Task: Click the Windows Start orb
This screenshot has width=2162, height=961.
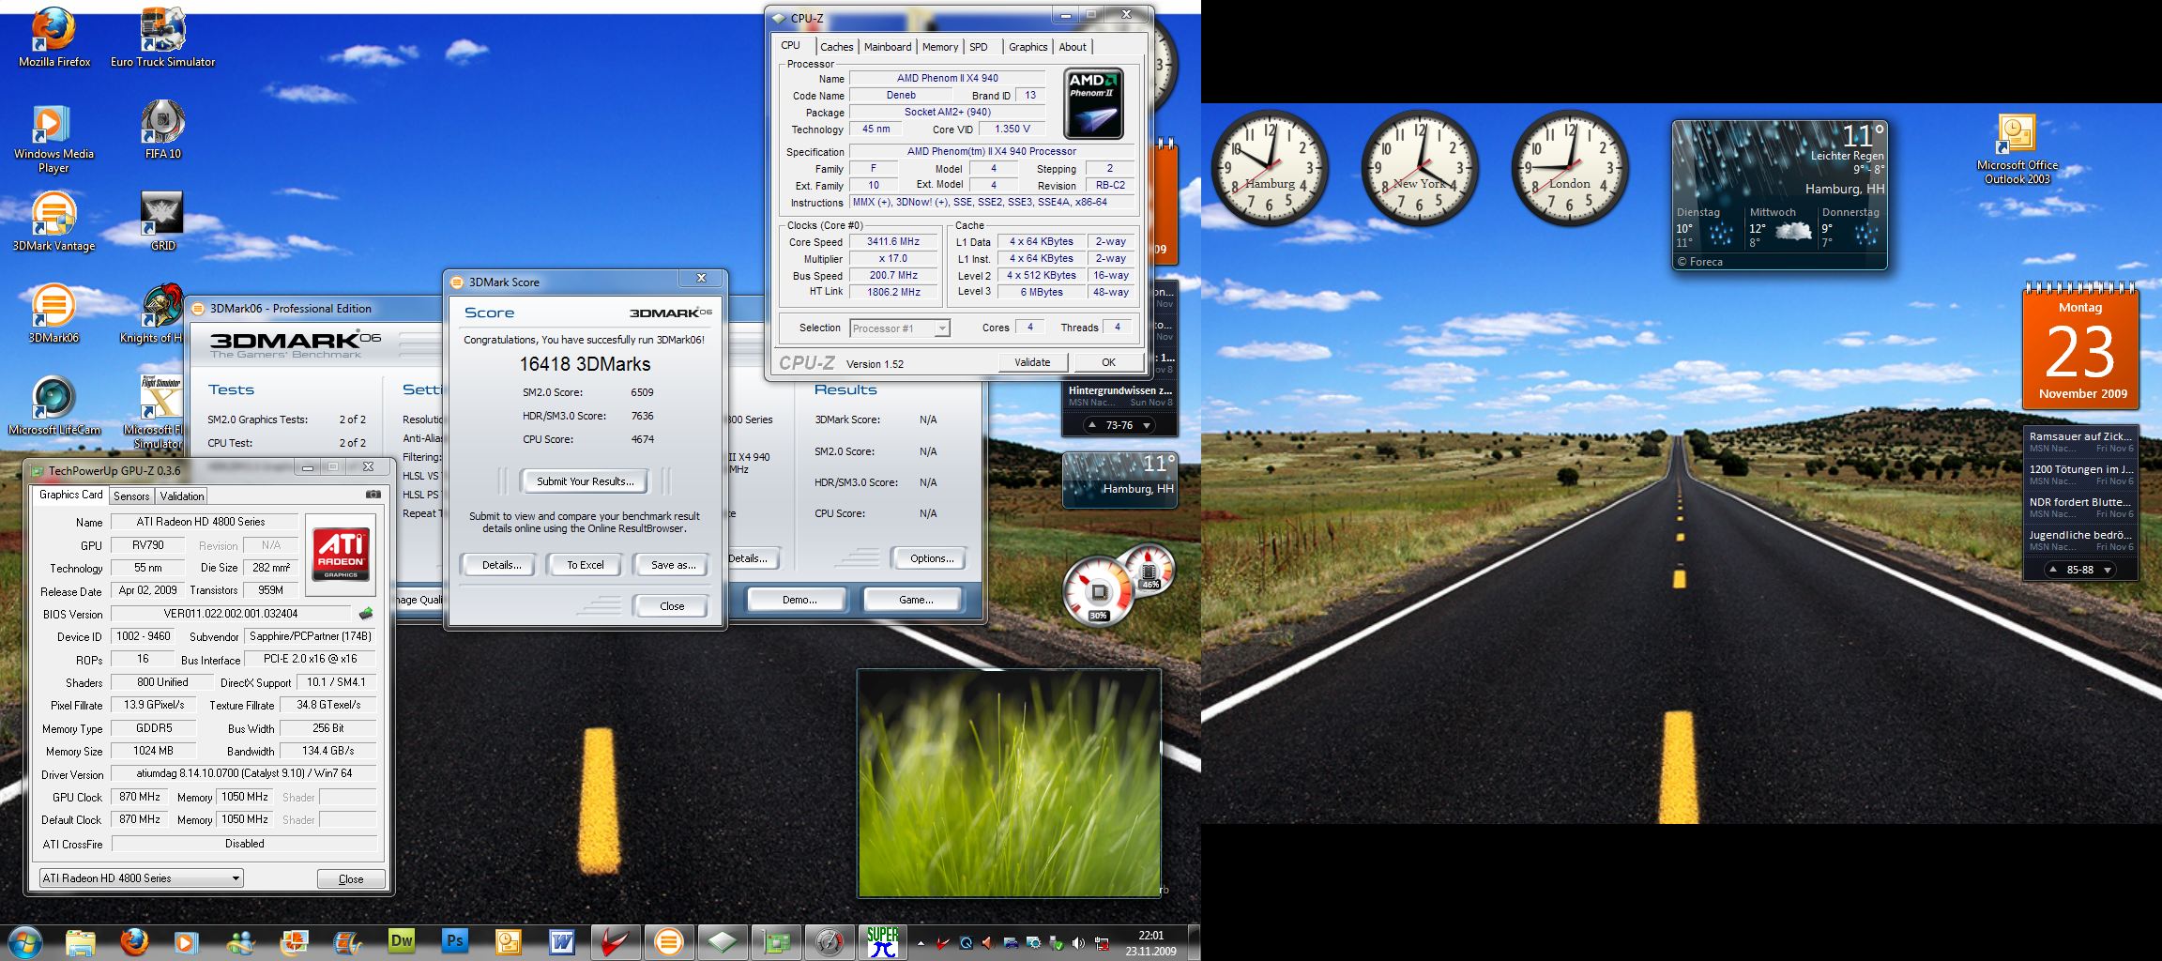Action: (x=24, y=940)
